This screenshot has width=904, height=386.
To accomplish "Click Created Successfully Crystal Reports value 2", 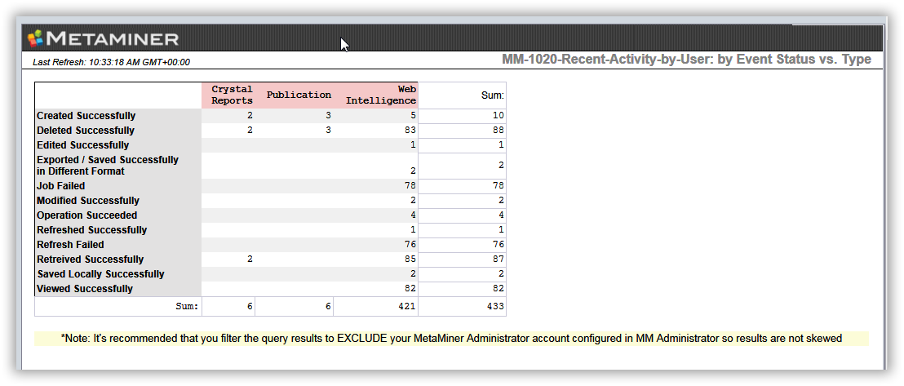I will click(250, 115).
